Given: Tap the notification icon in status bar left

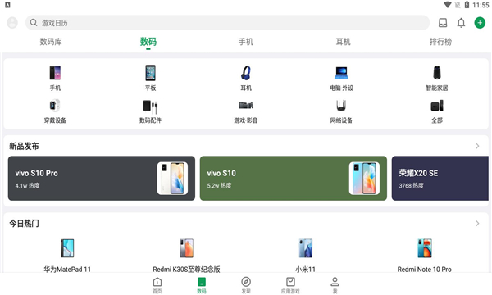Looking at the screenshot, I should point(7,5).
